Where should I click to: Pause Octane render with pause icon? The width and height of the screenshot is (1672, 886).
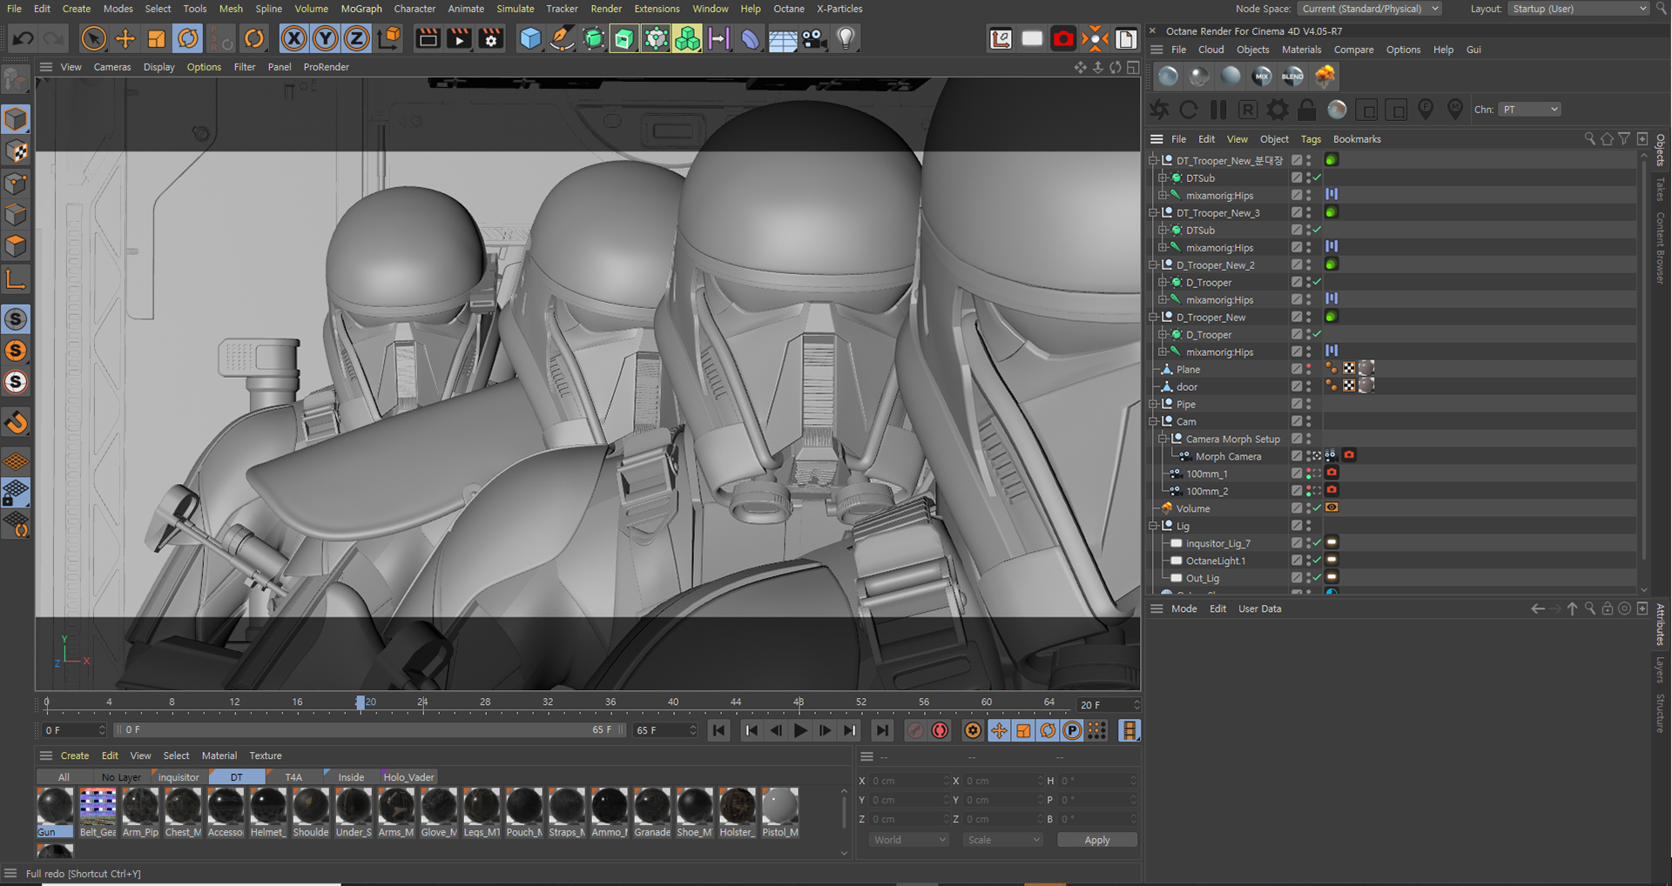click(x=1218, y=110)
